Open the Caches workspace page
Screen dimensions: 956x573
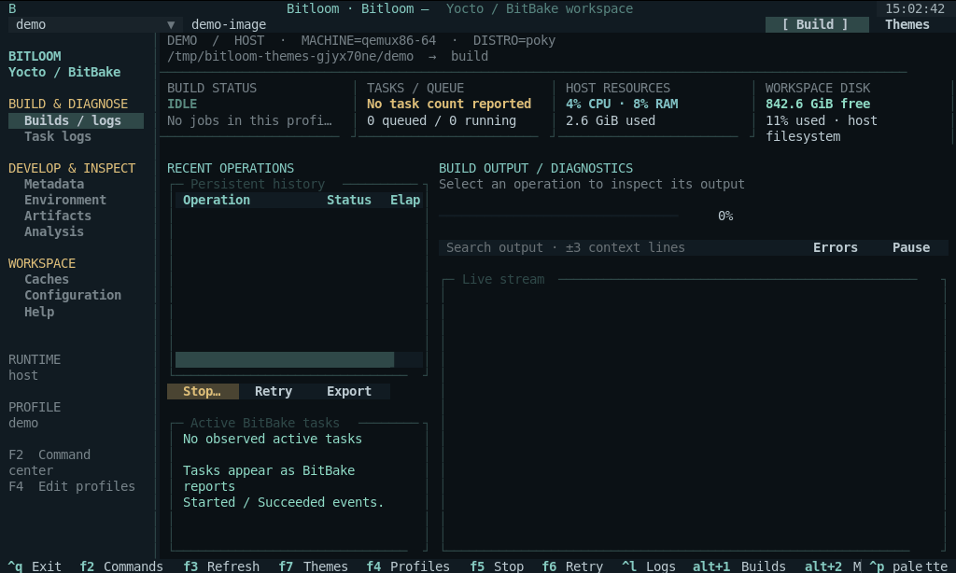pyautogui.click(x=47, y=279)
